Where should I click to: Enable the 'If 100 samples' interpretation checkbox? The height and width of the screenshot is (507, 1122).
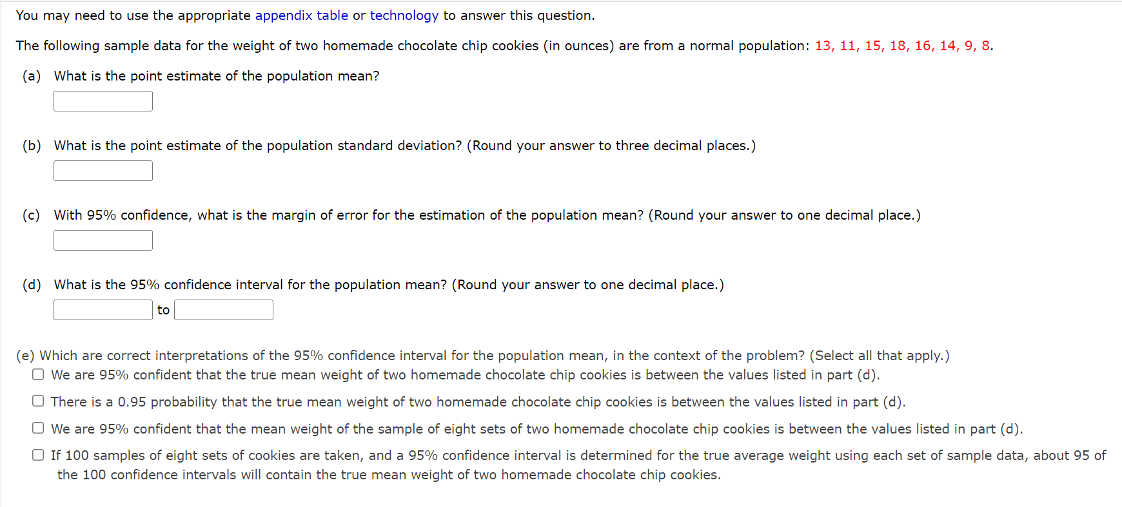(38, 454)
